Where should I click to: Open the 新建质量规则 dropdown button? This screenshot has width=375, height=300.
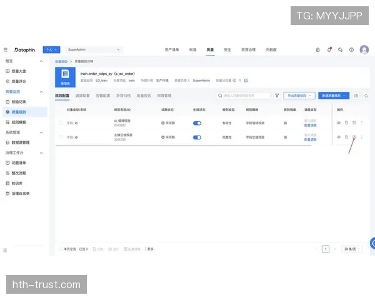334,96
